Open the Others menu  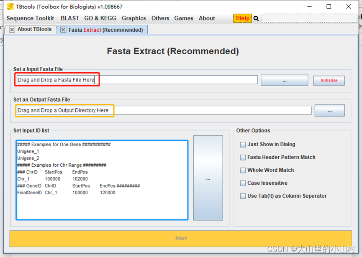(x=160, y=18)
